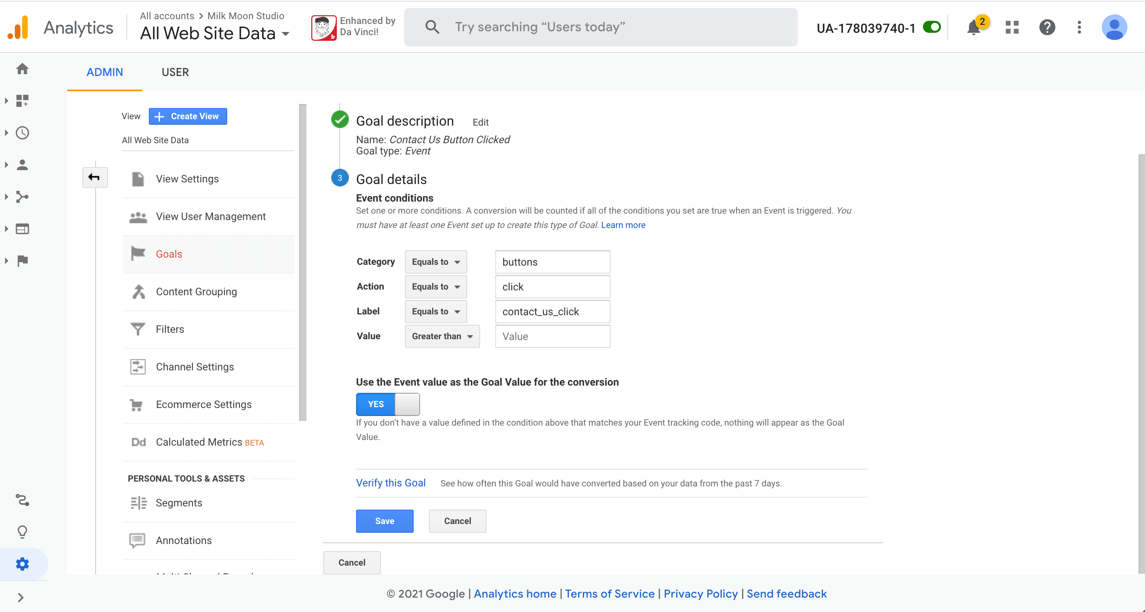Select the Audience reports person icon
The height and width of the screenshot is (612, 1145).
[x=22, y=165]
